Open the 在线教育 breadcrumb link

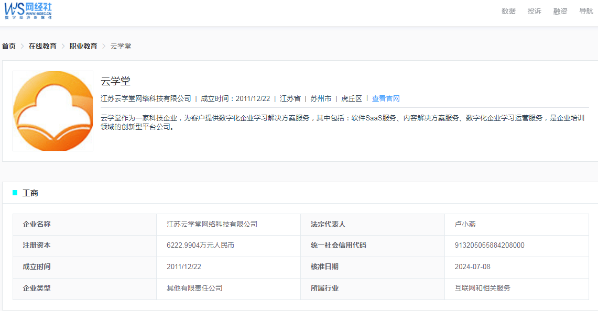tap(42, 46)
